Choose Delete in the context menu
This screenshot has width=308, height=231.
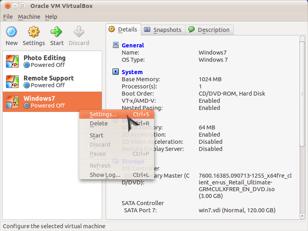pos(116,123)
